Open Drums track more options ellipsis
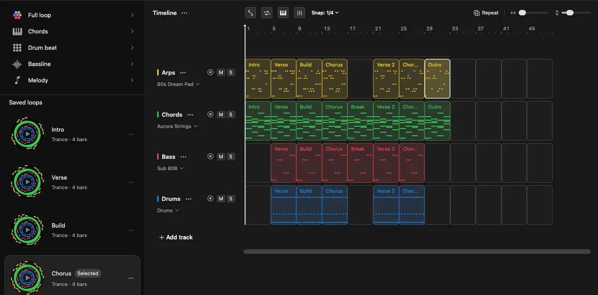The image size is (598, 295). pyautogui.click(x=188, y=199)
